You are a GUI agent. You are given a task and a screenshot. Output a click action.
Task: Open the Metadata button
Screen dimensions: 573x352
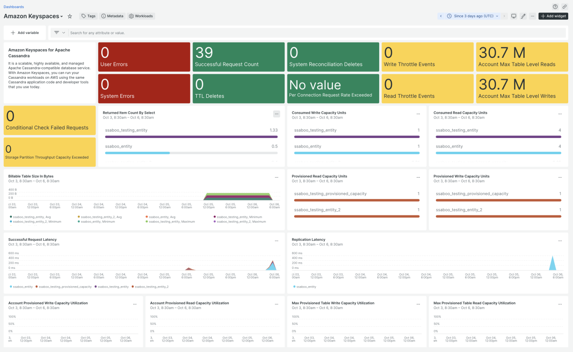point(112,16)
